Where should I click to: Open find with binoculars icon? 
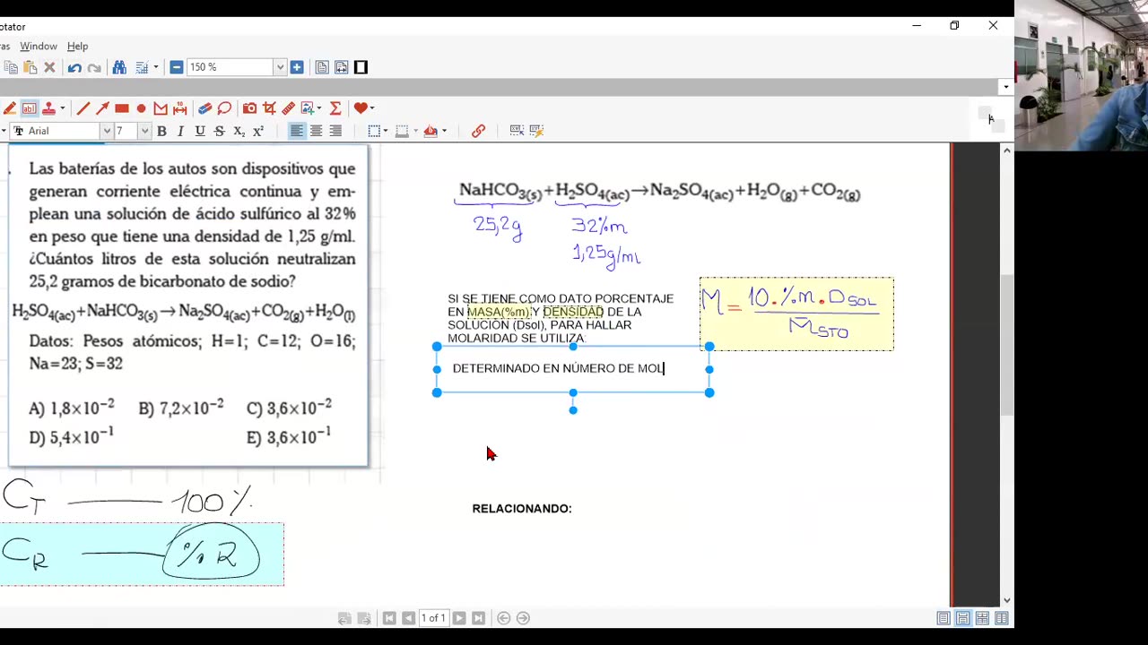[119, 67]
